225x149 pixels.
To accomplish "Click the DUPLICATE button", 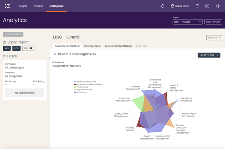I will coord(214,38).
